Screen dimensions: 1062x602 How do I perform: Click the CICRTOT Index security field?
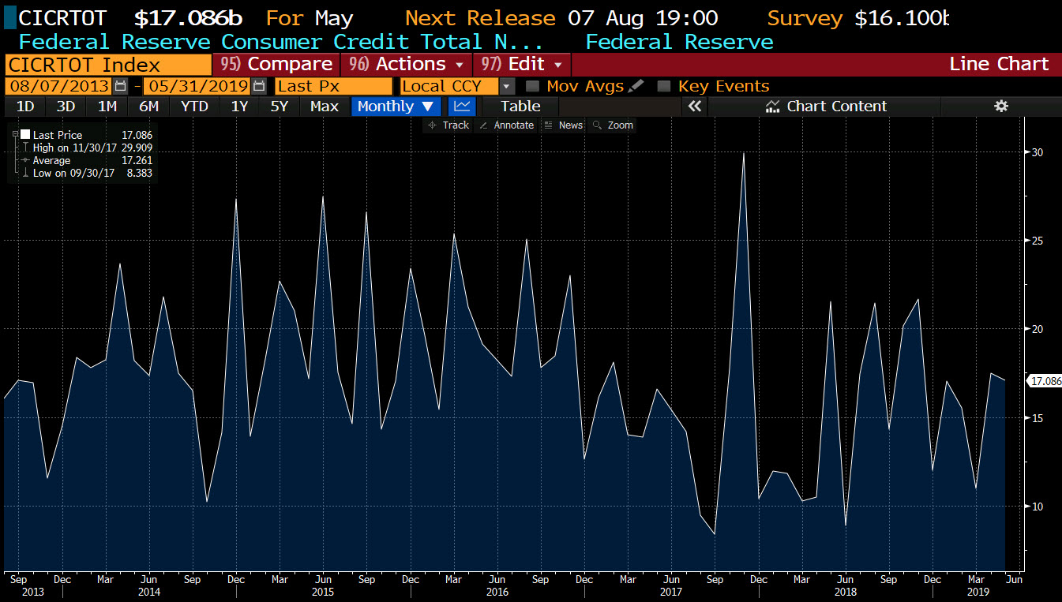[x=107, y=65]
